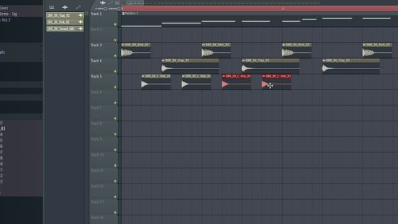Image resolution: width=398 pixels, height=224 pixels.
Task: Open the 'Demo - Tag' browser entry
Action: tap(8, 14)
